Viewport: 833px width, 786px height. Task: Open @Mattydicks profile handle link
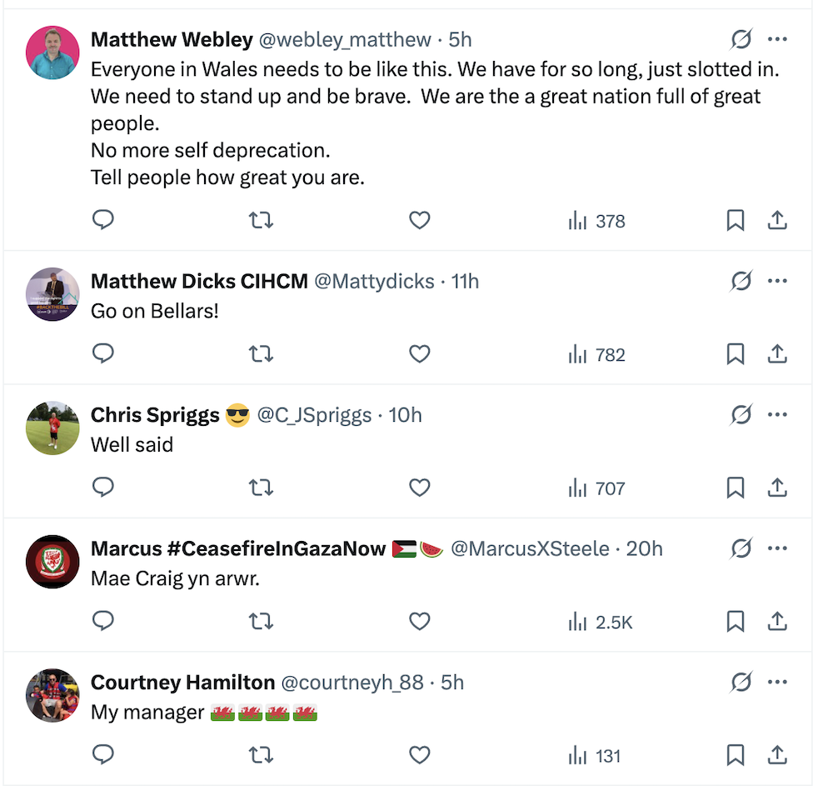tap(374, 282)
